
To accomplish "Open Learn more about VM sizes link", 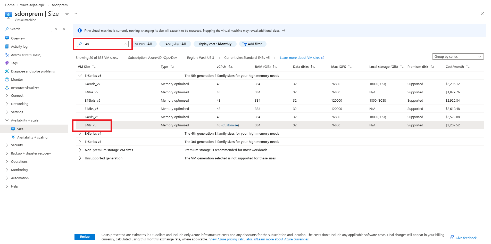I will [x=302, y=58].
